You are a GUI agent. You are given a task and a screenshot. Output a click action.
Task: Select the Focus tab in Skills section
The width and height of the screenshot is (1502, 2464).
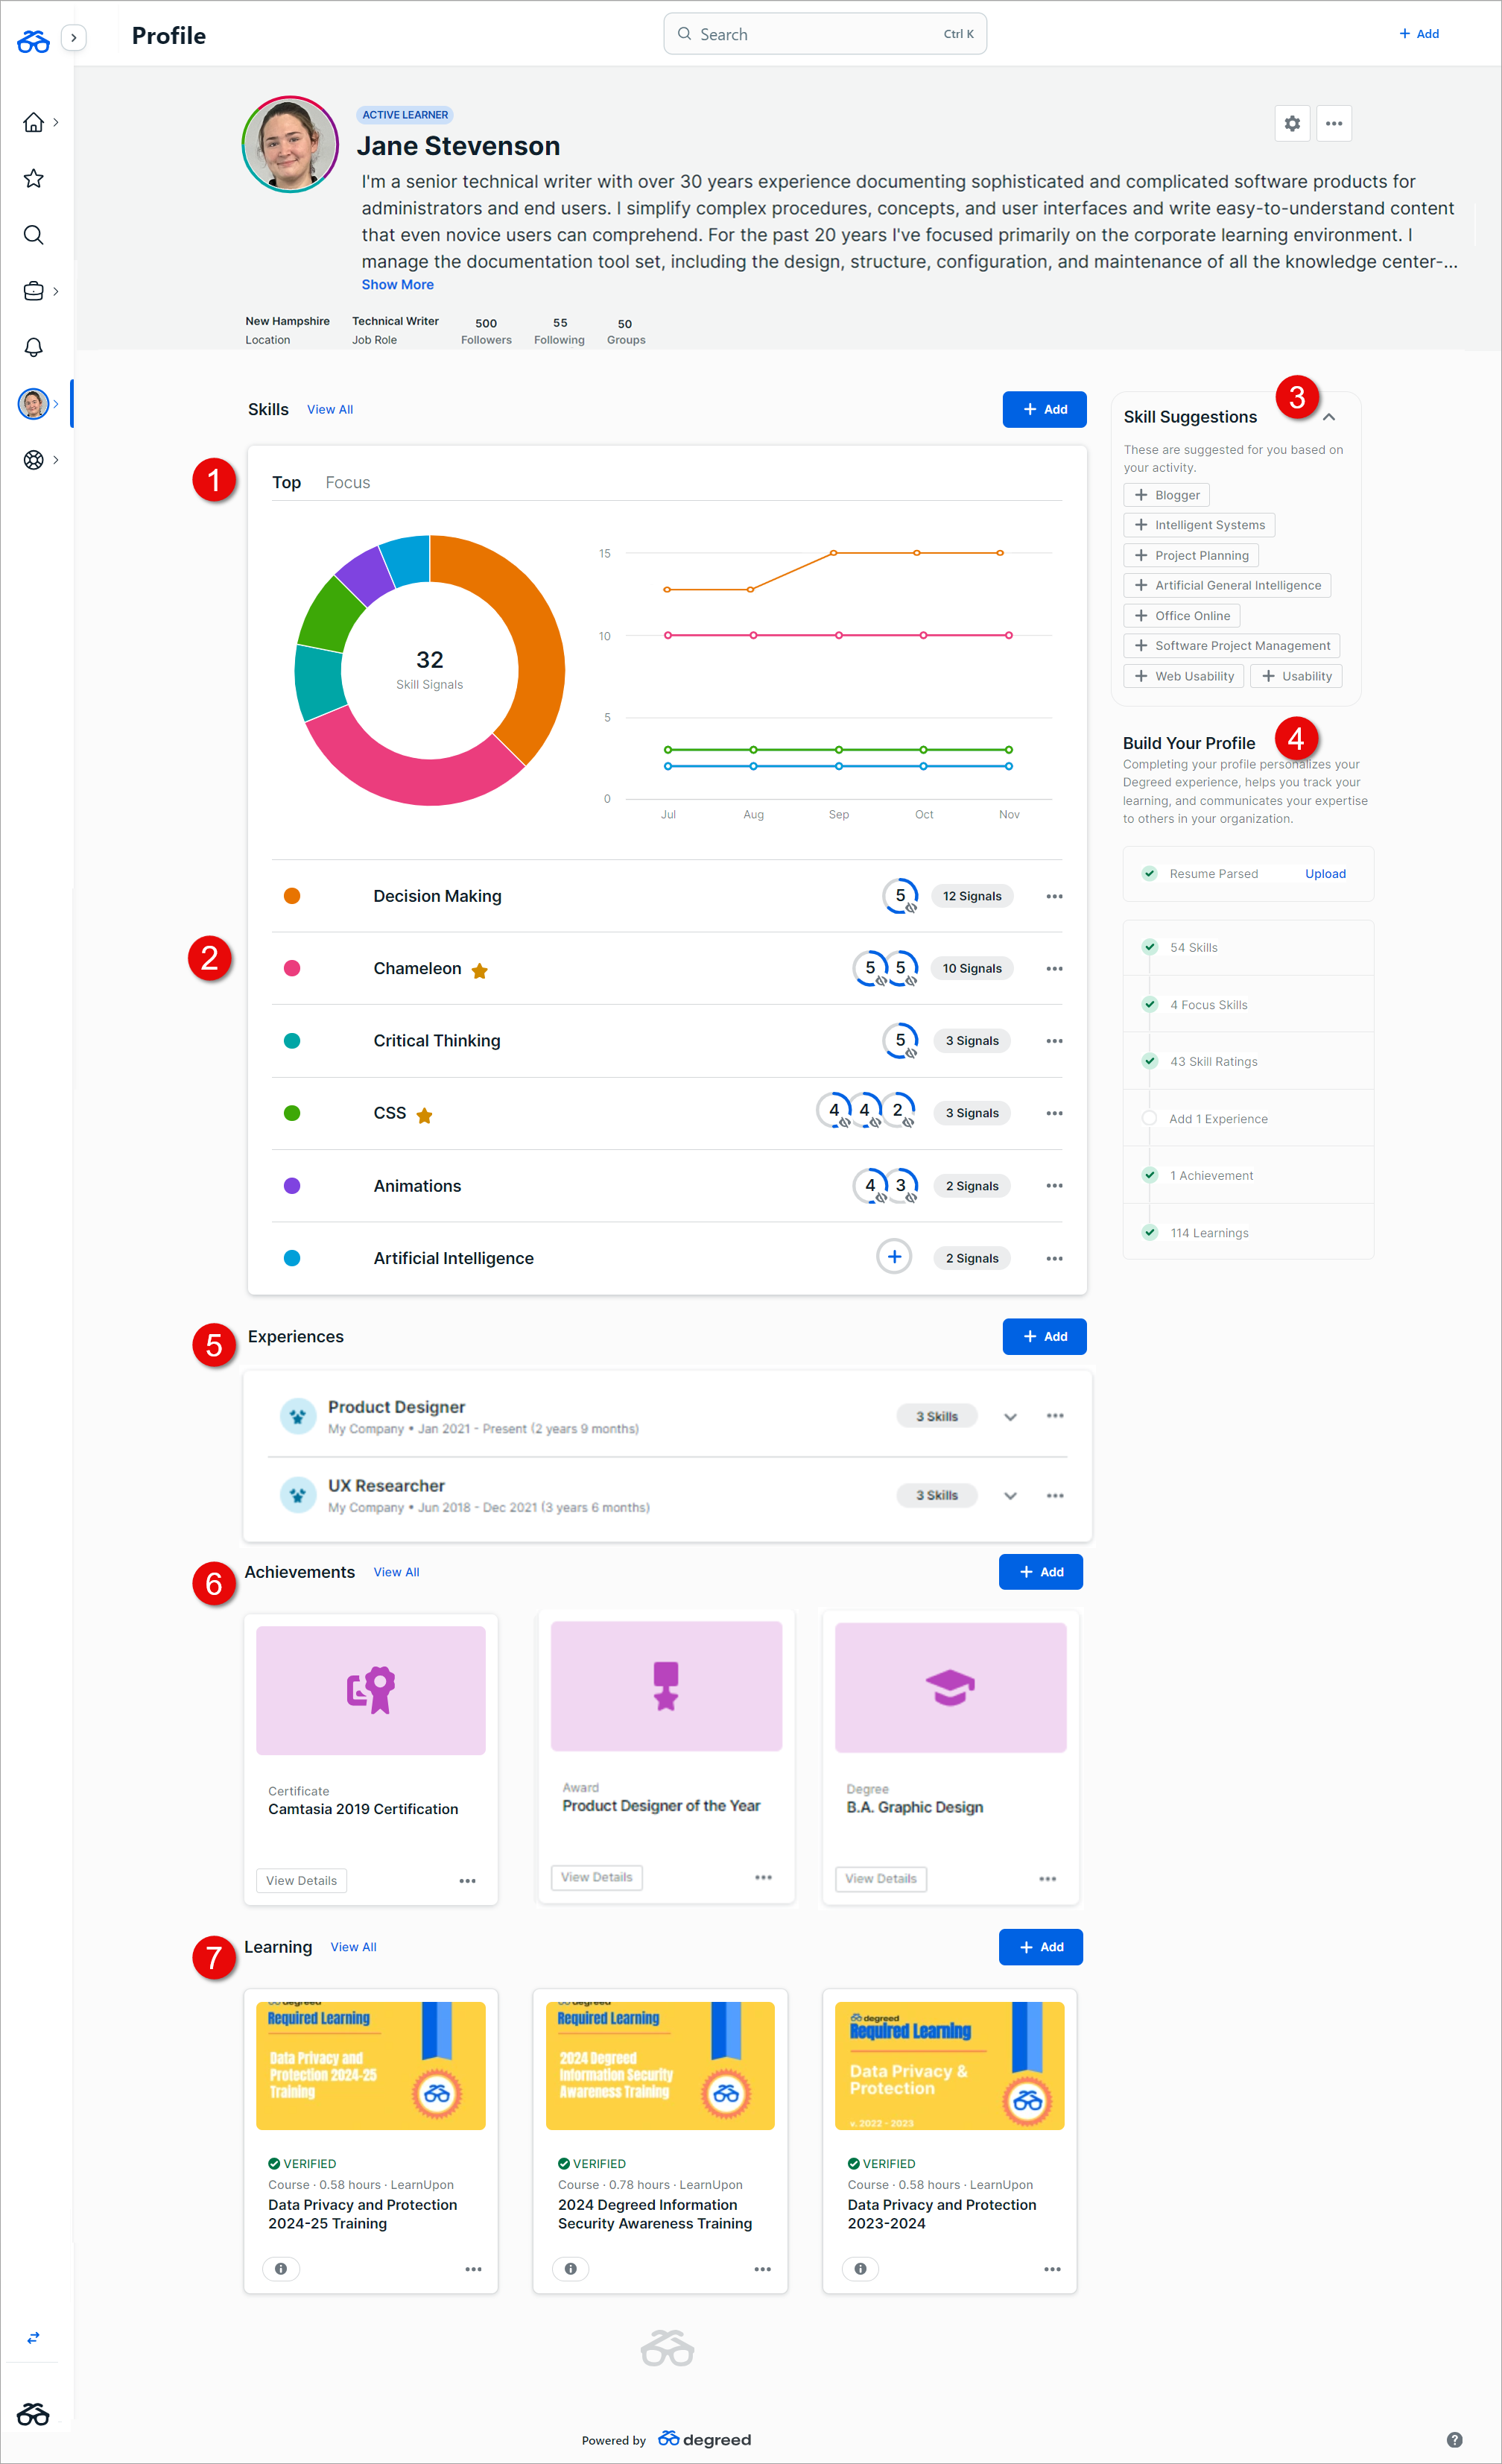click(346, 481)
